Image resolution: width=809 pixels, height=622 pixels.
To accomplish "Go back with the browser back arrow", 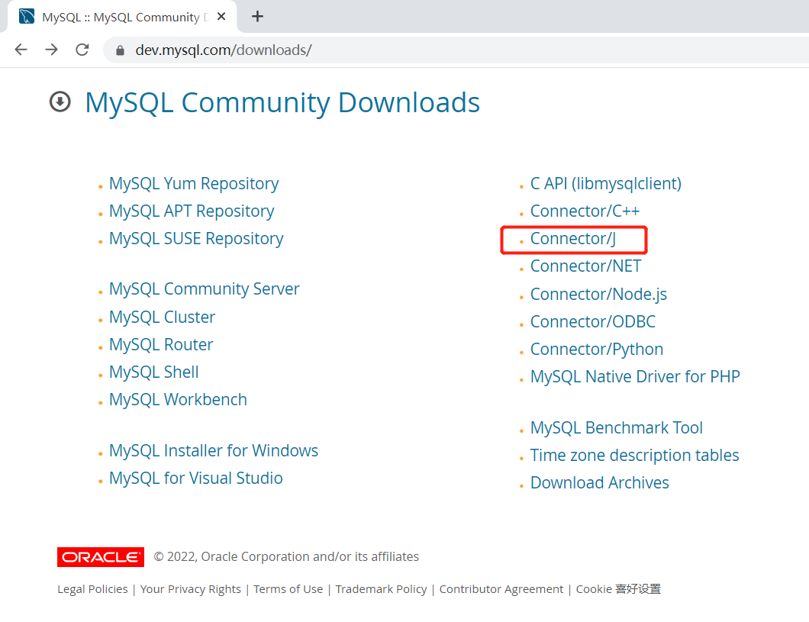I will click(x=21, y=50).
